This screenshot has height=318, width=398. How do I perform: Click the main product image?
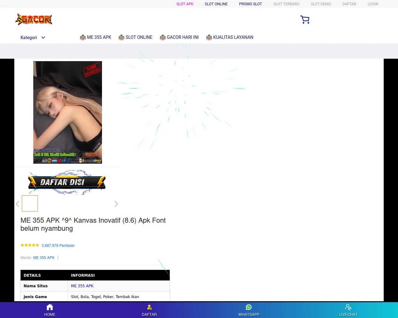pos(67,112)
